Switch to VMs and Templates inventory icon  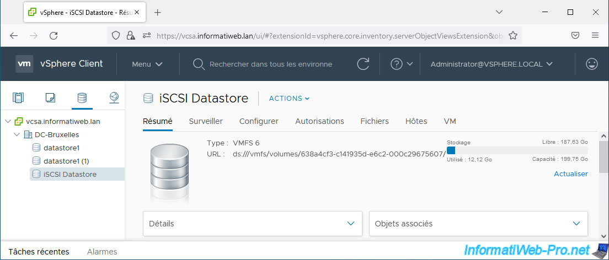(50, 98)
